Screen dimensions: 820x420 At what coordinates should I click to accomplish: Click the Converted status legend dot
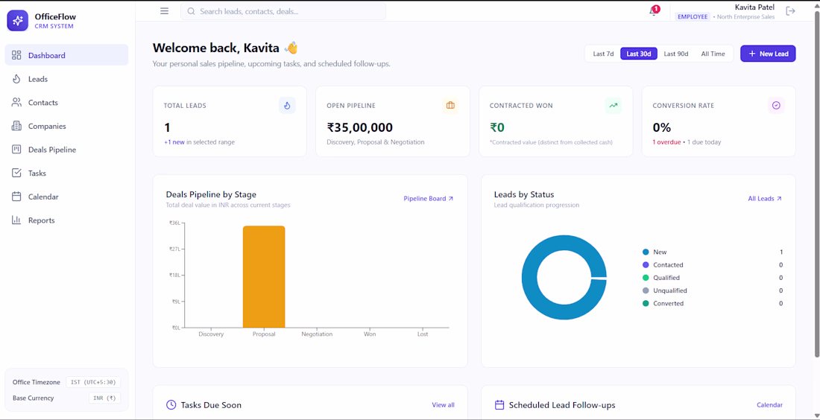tap(646, 304)
